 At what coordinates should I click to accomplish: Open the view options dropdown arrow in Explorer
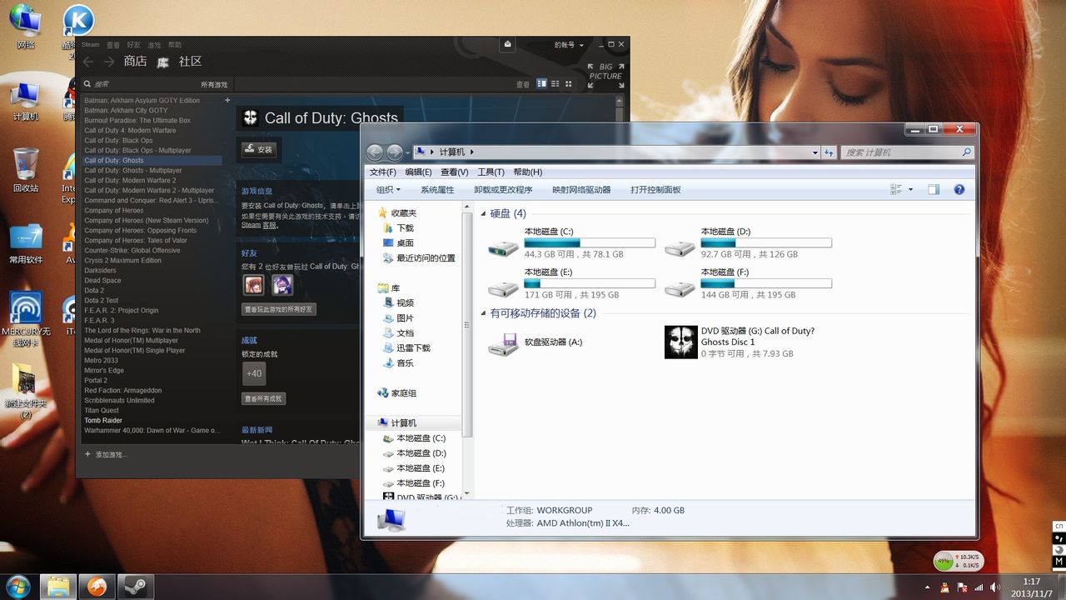tap(910, 190)
